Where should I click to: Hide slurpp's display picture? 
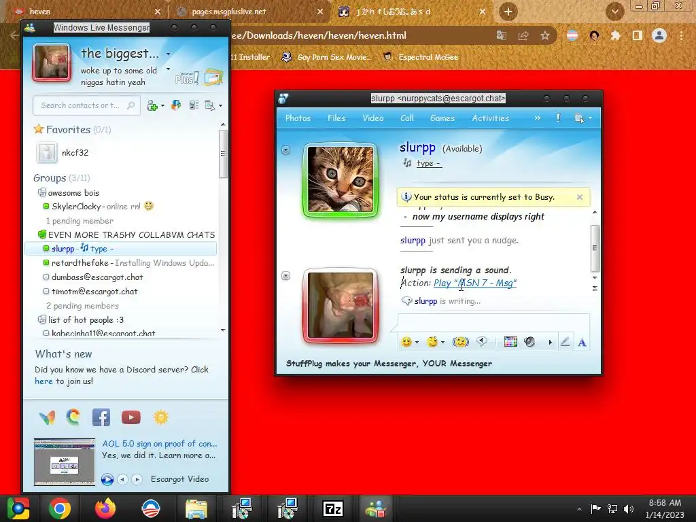(x=286, y=150)
